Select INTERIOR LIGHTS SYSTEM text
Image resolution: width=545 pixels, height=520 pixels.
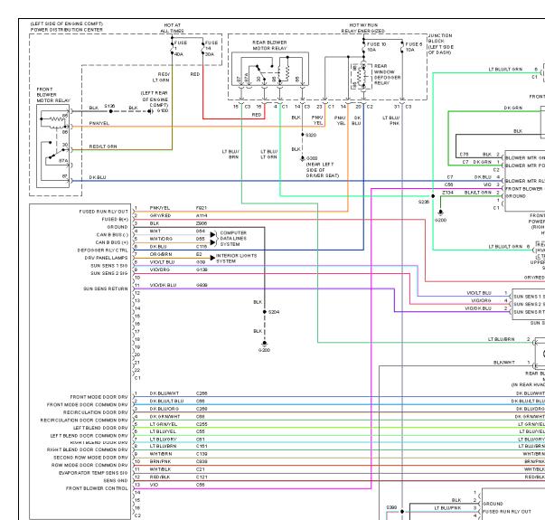click(237, 259)
